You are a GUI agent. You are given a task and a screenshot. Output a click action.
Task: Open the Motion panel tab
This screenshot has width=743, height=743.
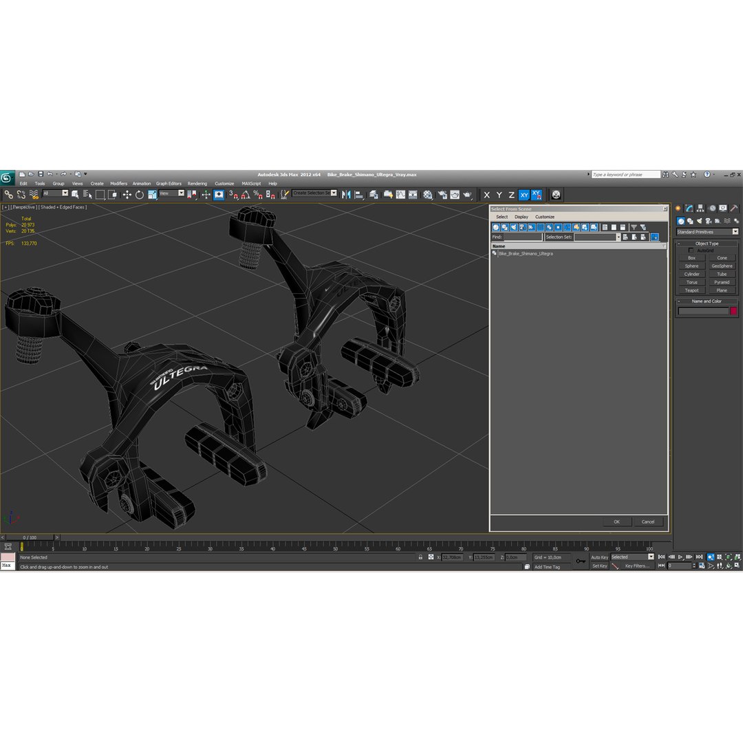[x=712, y=208]
